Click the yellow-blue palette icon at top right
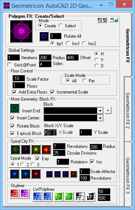 [99, 20]
